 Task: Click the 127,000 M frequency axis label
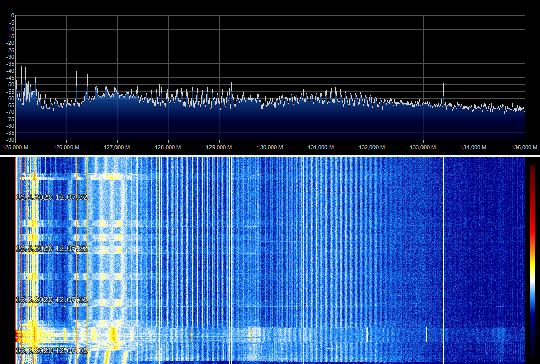(x=118, y=147)
